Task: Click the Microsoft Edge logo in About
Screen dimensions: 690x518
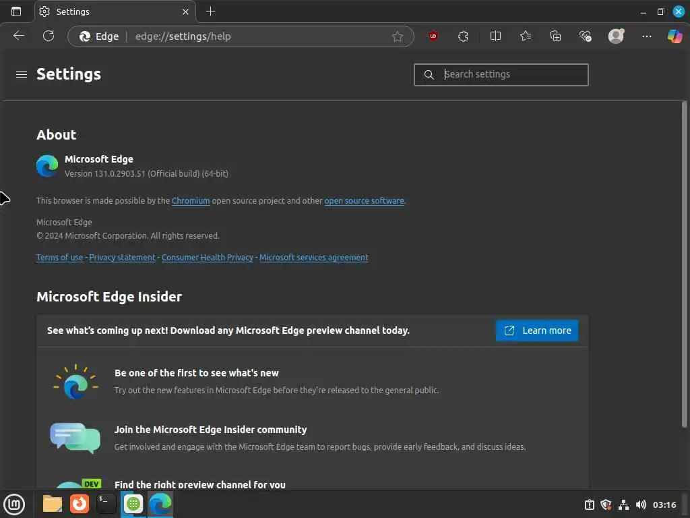Action: tap(47, 166)
